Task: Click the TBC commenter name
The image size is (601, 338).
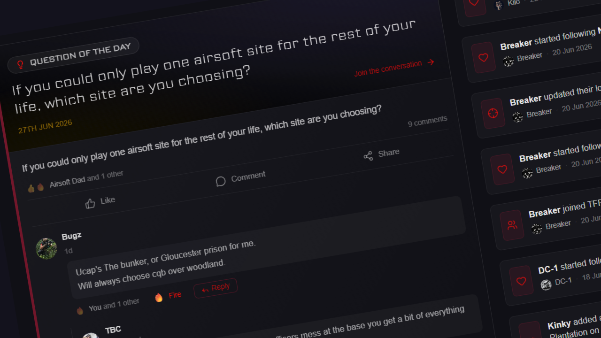Action: [113, 330]
